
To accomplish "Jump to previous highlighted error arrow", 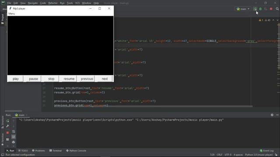I will tap(273, 20).
